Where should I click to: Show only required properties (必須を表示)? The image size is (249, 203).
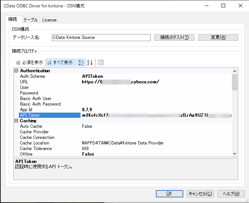[x=29, y=63]
